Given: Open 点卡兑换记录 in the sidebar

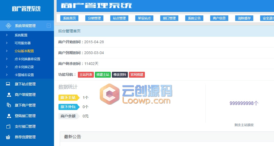Looking at the screenshot, I should pyautogui.click(x=24, y=67).
